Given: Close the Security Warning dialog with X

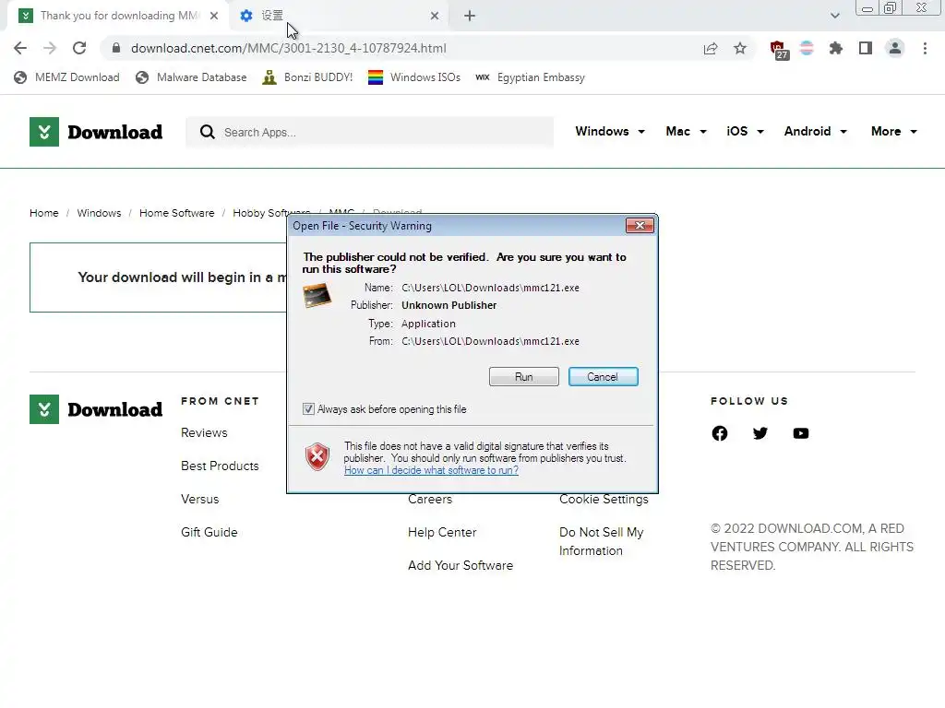Looking at the screenshot, I should click(x=640, y=226).
